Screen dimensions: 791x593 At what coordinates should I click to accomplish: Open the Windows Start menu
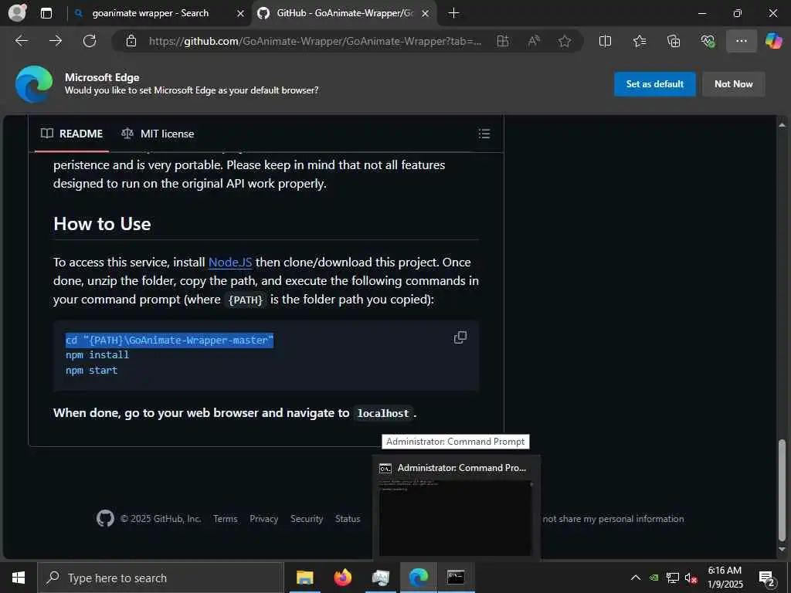tap(19, 578)
